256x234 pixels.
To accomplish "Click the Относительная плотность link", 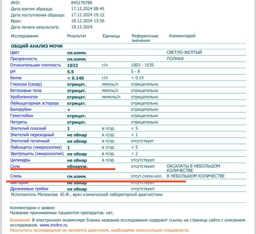I will pyautogui.click(x=36, y=65).
